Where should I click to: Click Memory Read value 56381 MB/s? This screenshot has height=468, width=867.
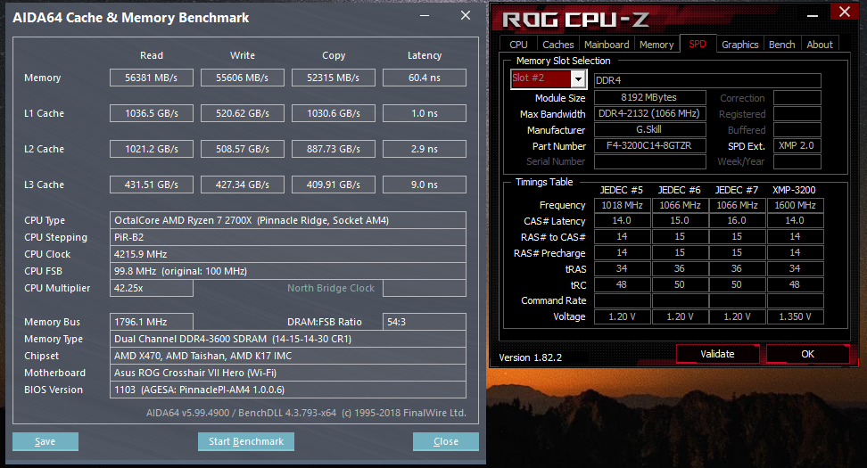coord(152,78)
